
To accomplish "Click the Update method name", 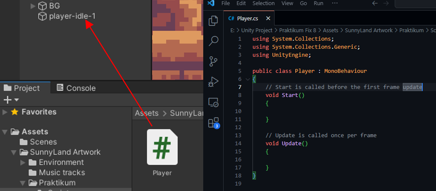I will click(291, 143).
